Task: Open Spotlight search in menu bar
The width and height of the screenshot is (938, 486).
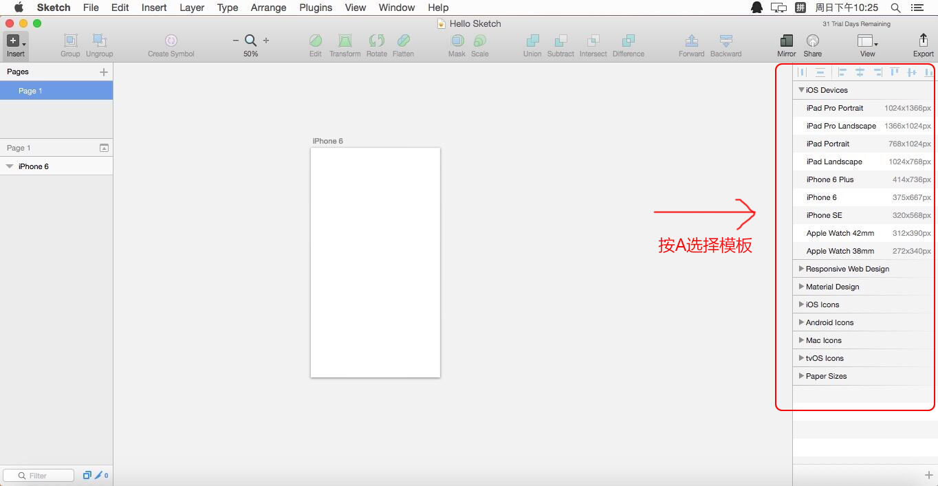Action: tap(895, 8)
